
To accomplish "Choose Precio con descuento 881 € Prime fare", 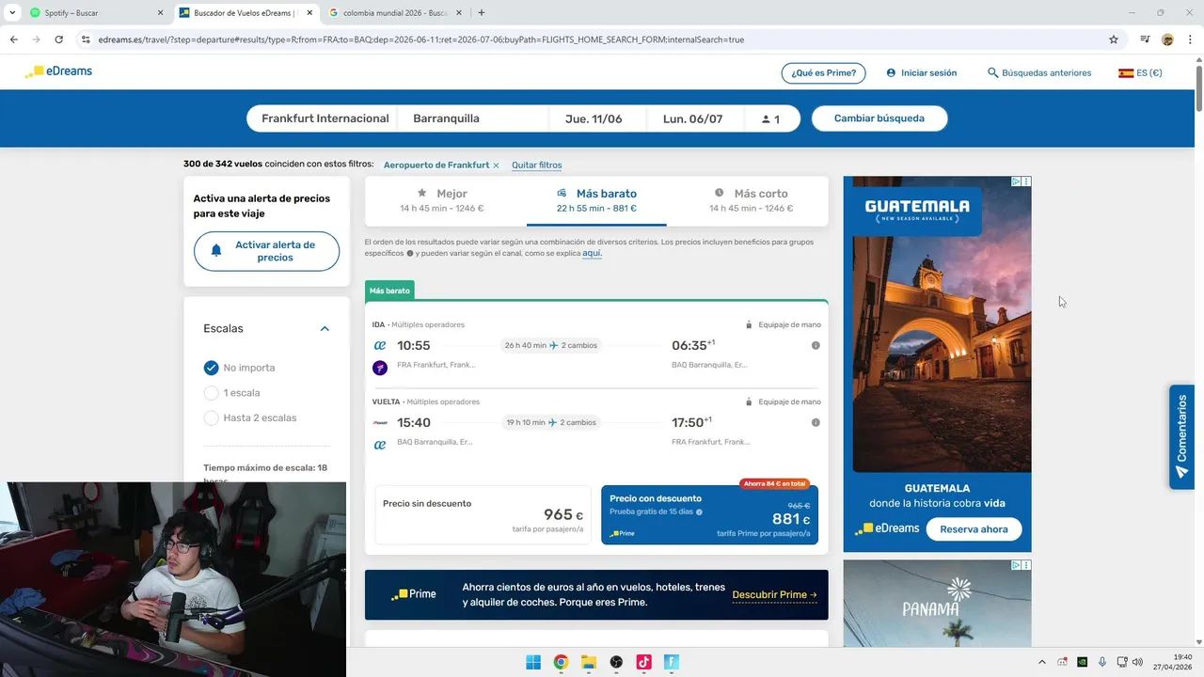I will 709,514.
